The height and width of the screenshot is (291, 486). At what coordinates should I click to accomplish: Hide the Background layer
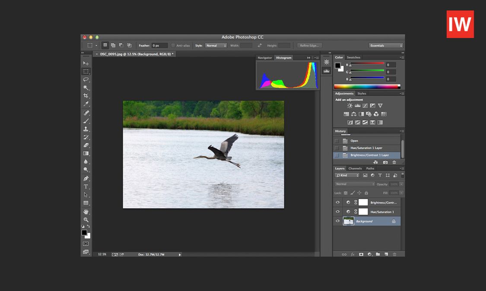click(337, 221)
